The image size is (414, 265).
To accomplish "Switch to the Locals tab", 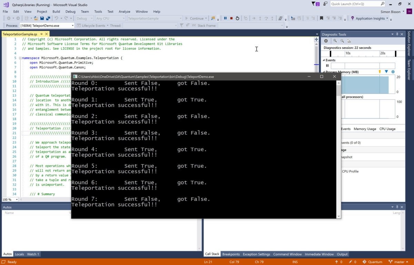I will click(x=19, y=254).
